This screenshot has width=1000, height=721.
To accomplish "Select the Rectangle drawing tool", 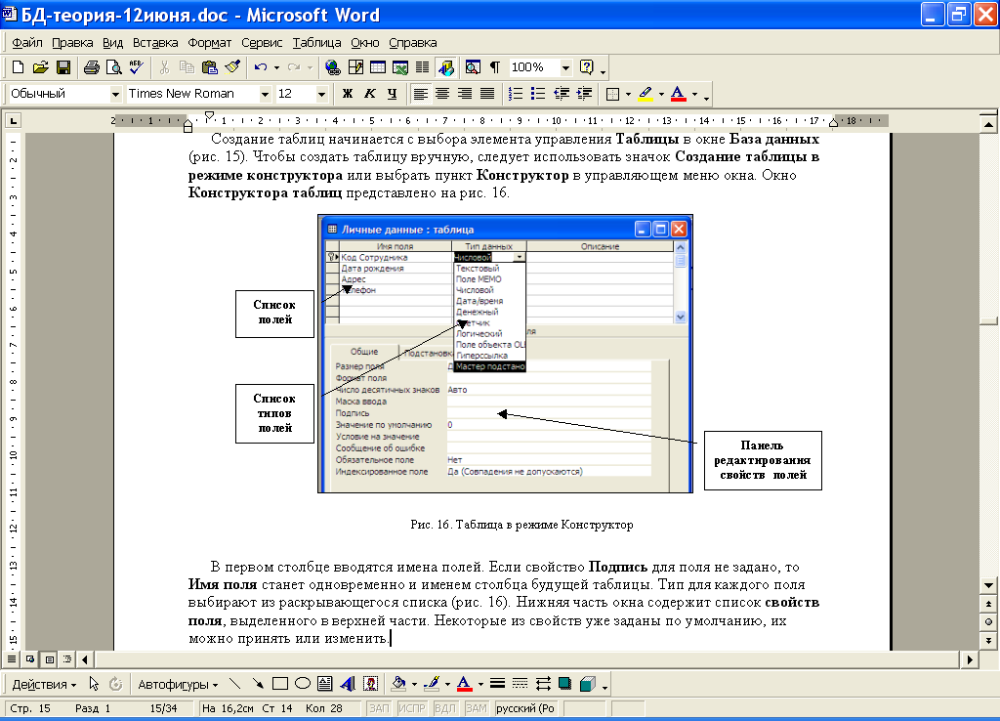I will pyautogui.click(x=280, y=684).
